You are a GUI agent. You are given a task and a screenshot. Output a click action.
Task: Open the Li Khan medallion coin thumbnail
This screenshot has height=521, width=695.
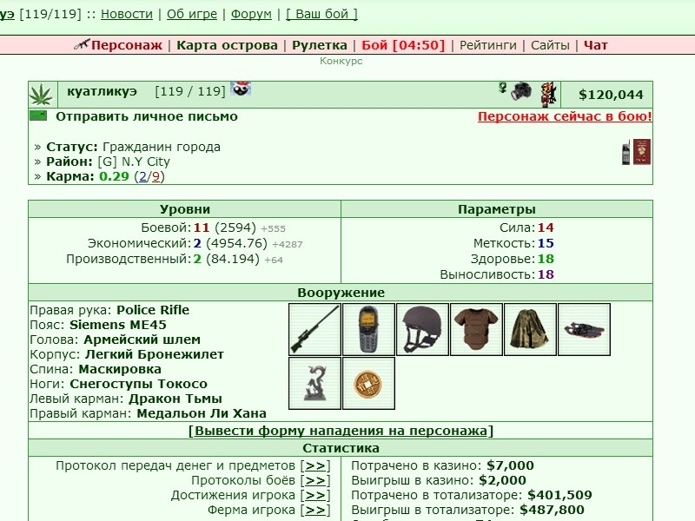click(x=368, y=383)
